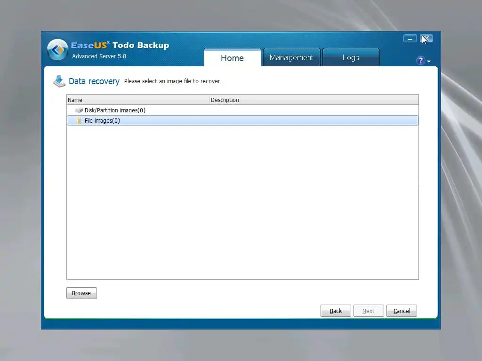Click the Back button
Viewport: 482px width, 361px height.
336,311
